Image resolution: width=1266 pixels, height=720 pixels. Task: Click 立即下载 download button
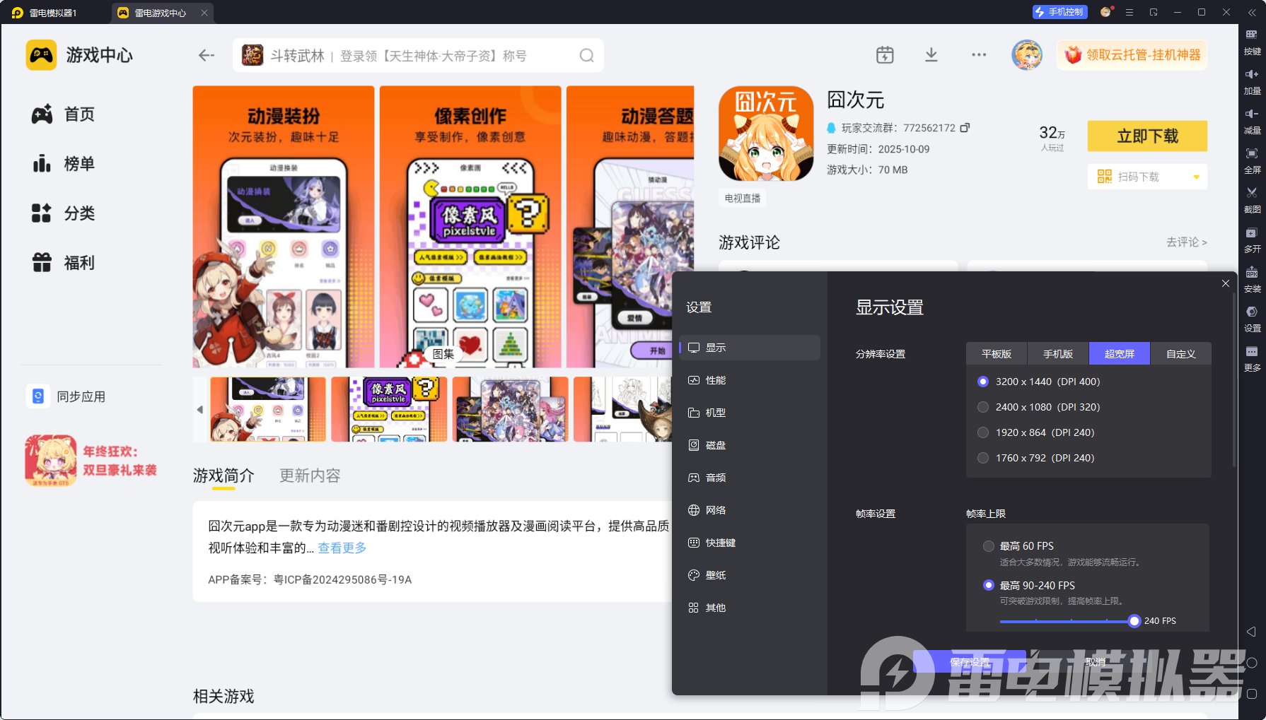[x=1147, y=136]
